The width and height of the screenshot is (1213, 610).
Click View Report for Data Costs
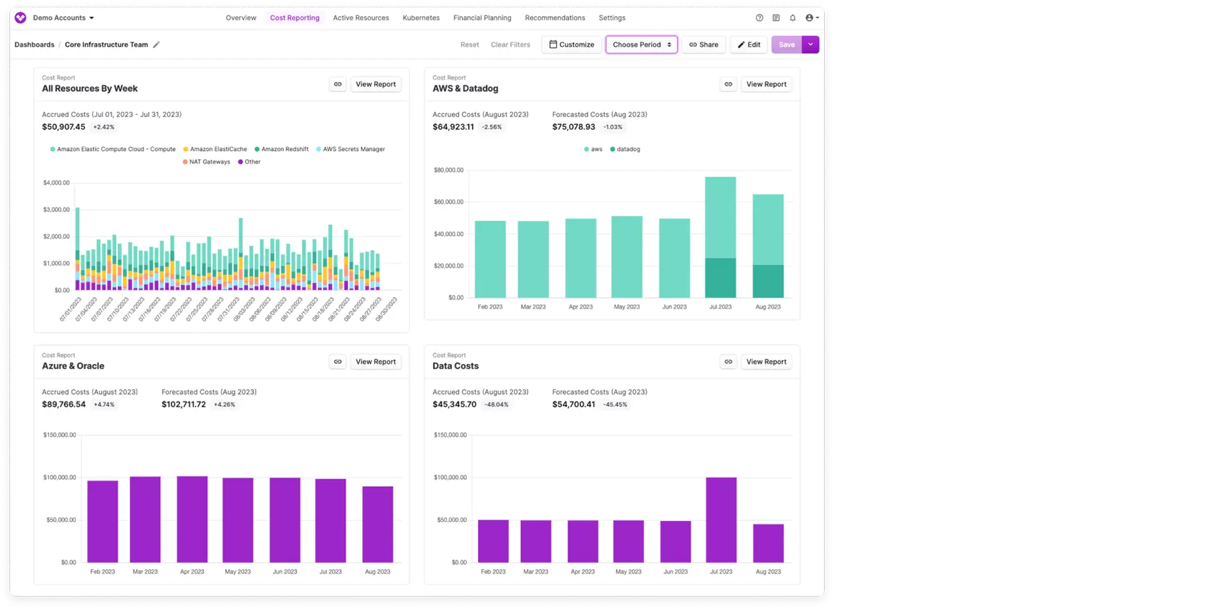click(766, 362)
